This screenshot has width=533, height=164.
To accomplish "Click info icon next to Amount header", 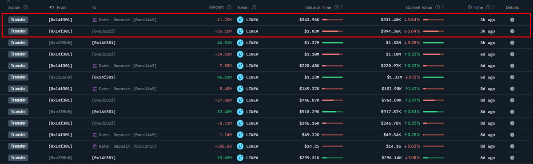I will [229, 8].
